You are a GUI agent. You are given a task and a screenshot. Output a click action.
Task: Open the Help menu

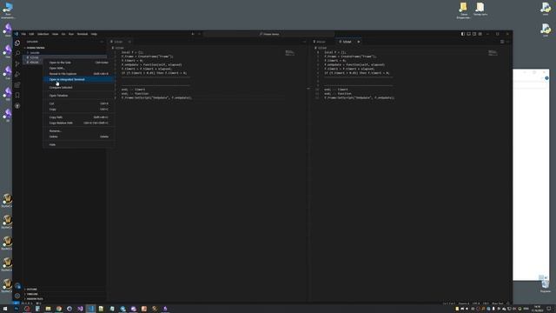[94, 34]
